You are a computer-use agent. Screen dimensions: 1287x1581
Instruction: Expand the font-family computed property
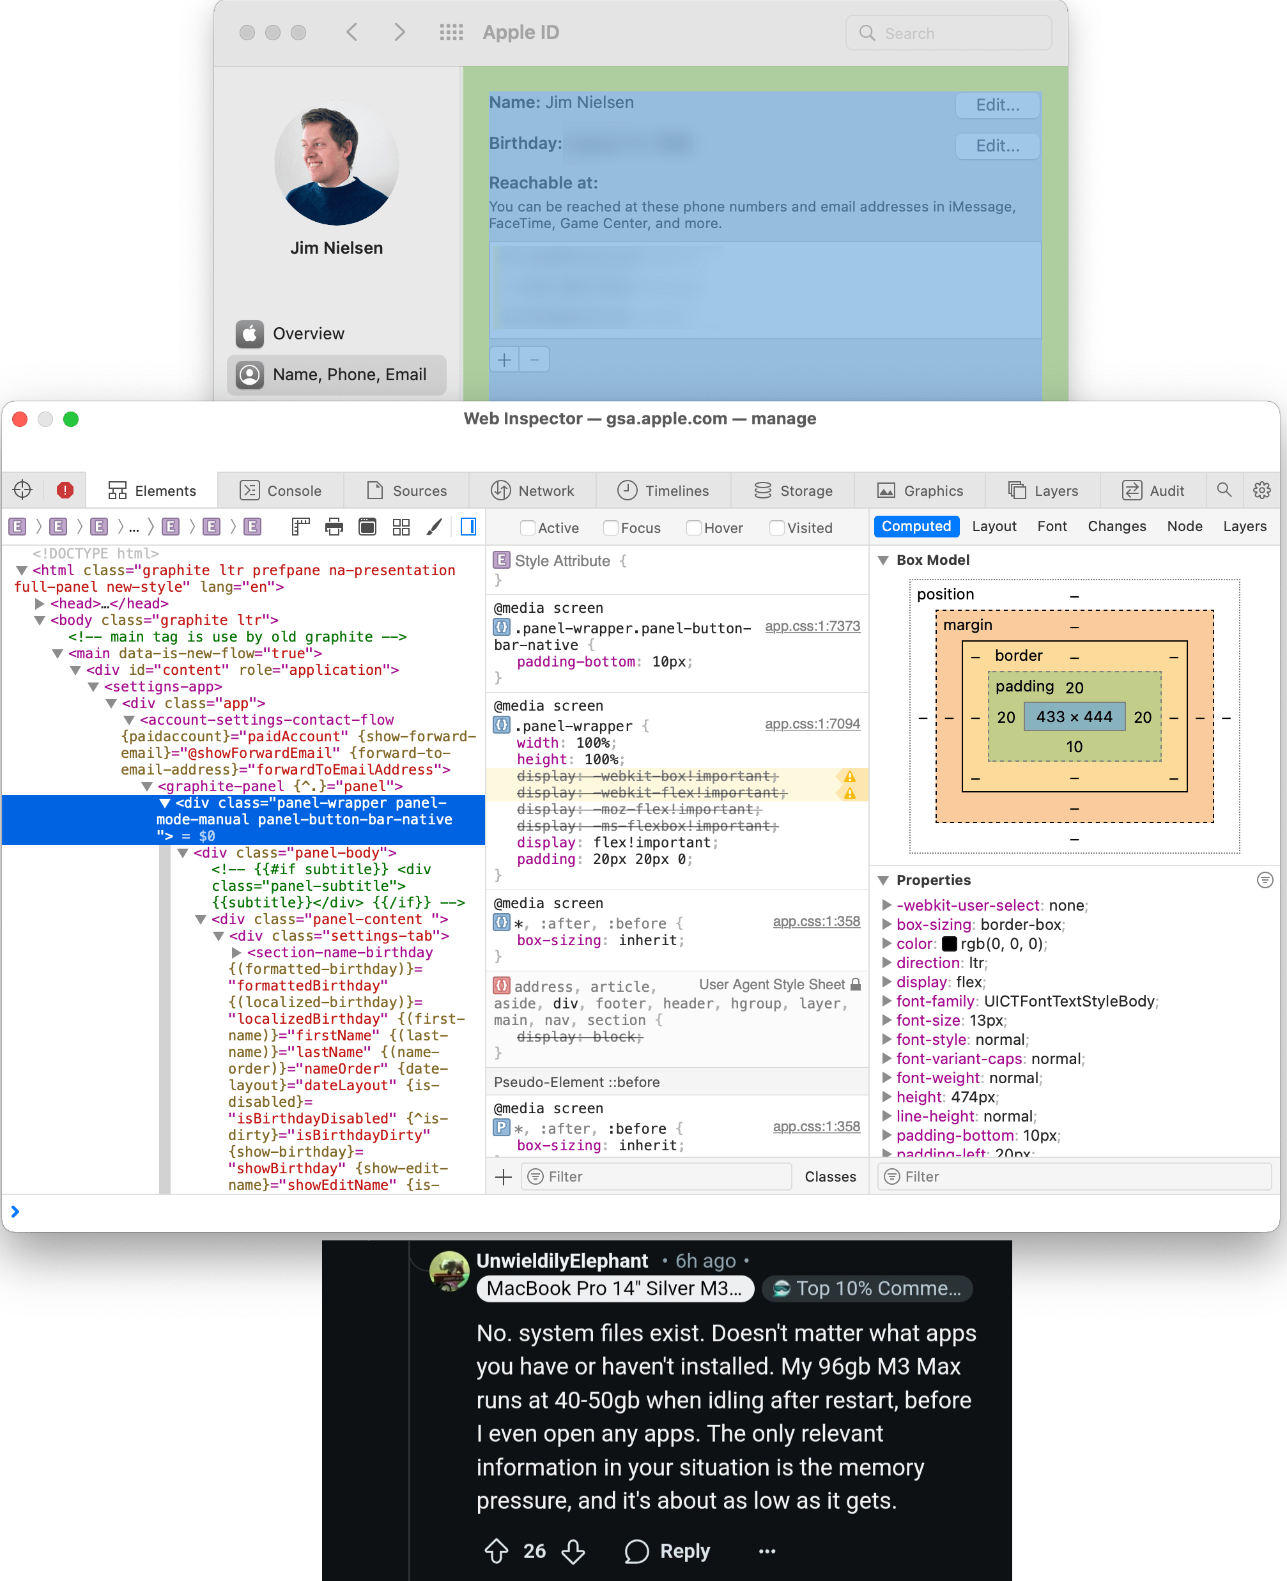click(x=887, y=1001)
